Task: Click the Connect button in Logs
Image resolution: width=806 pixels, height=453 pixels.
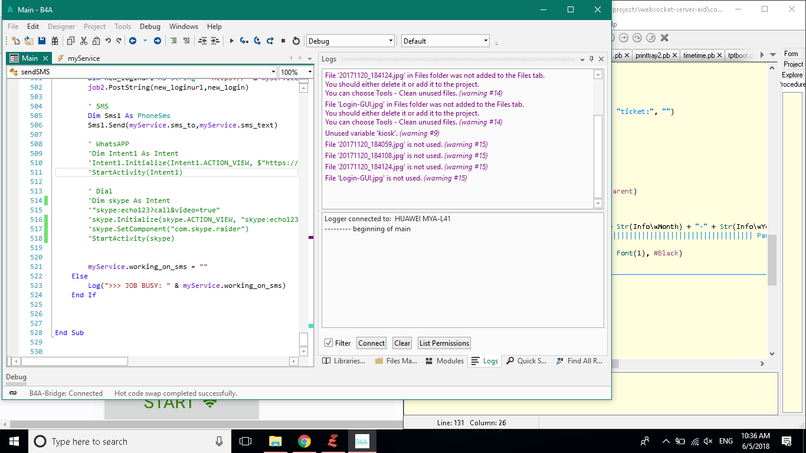Action: tap(371, 343)
